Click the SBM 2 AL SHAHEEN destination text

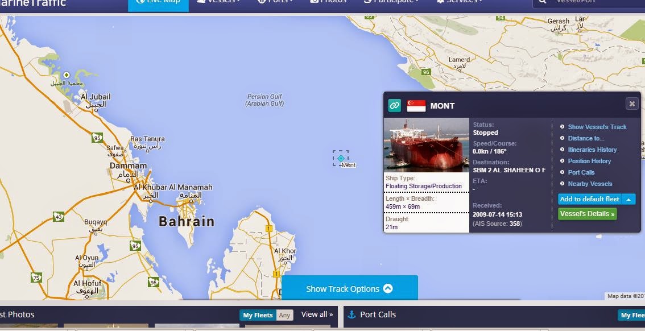click(x=509, y=170)
